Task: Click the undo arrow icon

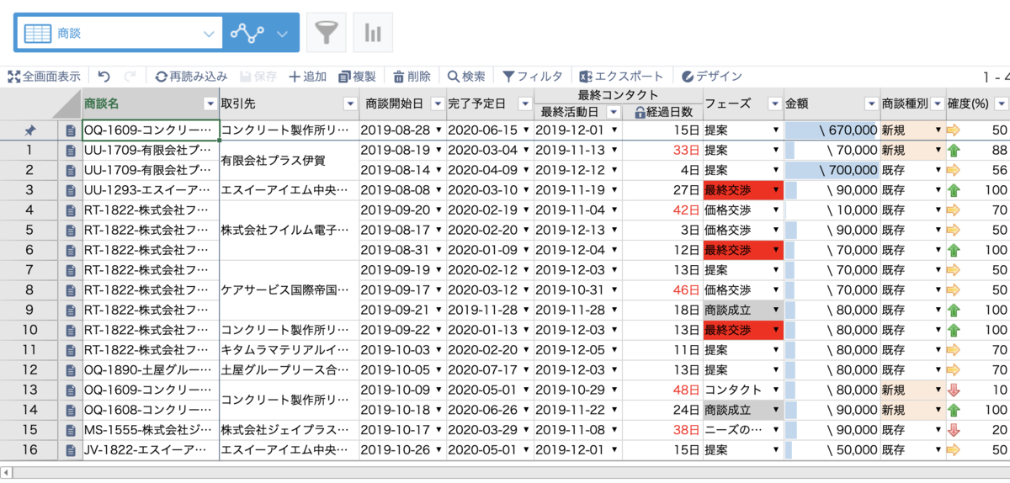Action: [x=104, y=77]
